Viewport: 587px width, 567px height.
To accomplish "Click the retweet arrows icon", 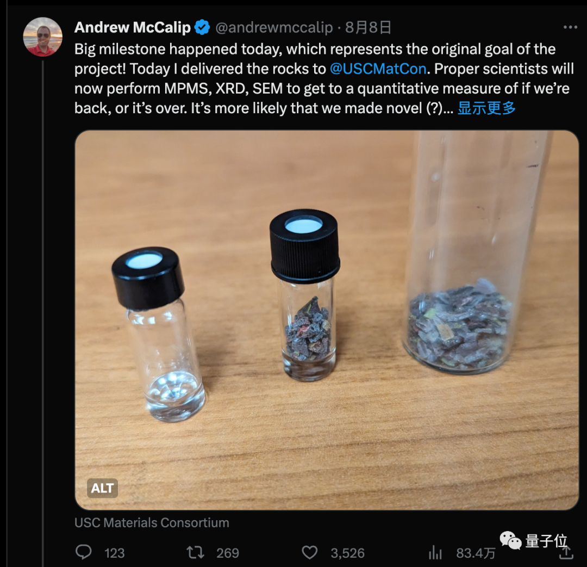I will pyautogui.click(x=196, y=552).
